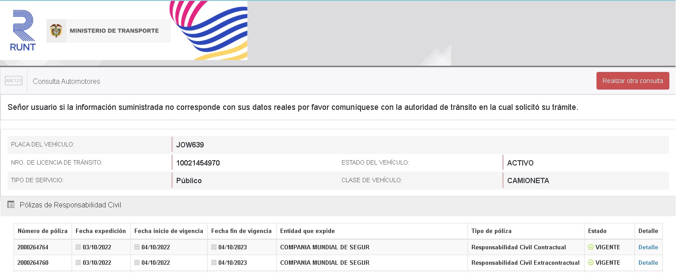Open Detalle link for policy 2000264764

648,247
